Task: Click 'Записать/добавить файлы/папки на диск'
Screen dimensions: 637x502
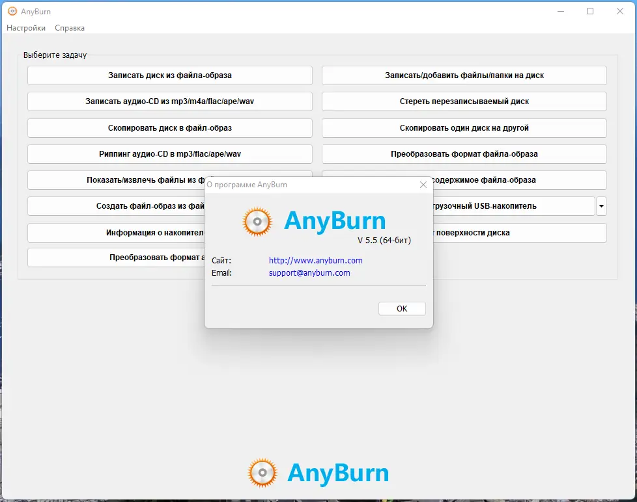Action: pyautogui.click(x=464, y=75)
